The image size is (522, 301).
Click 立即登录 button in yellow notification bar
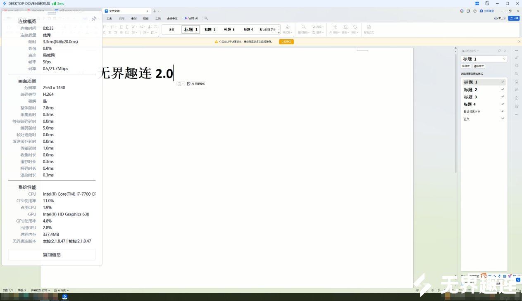286,42
